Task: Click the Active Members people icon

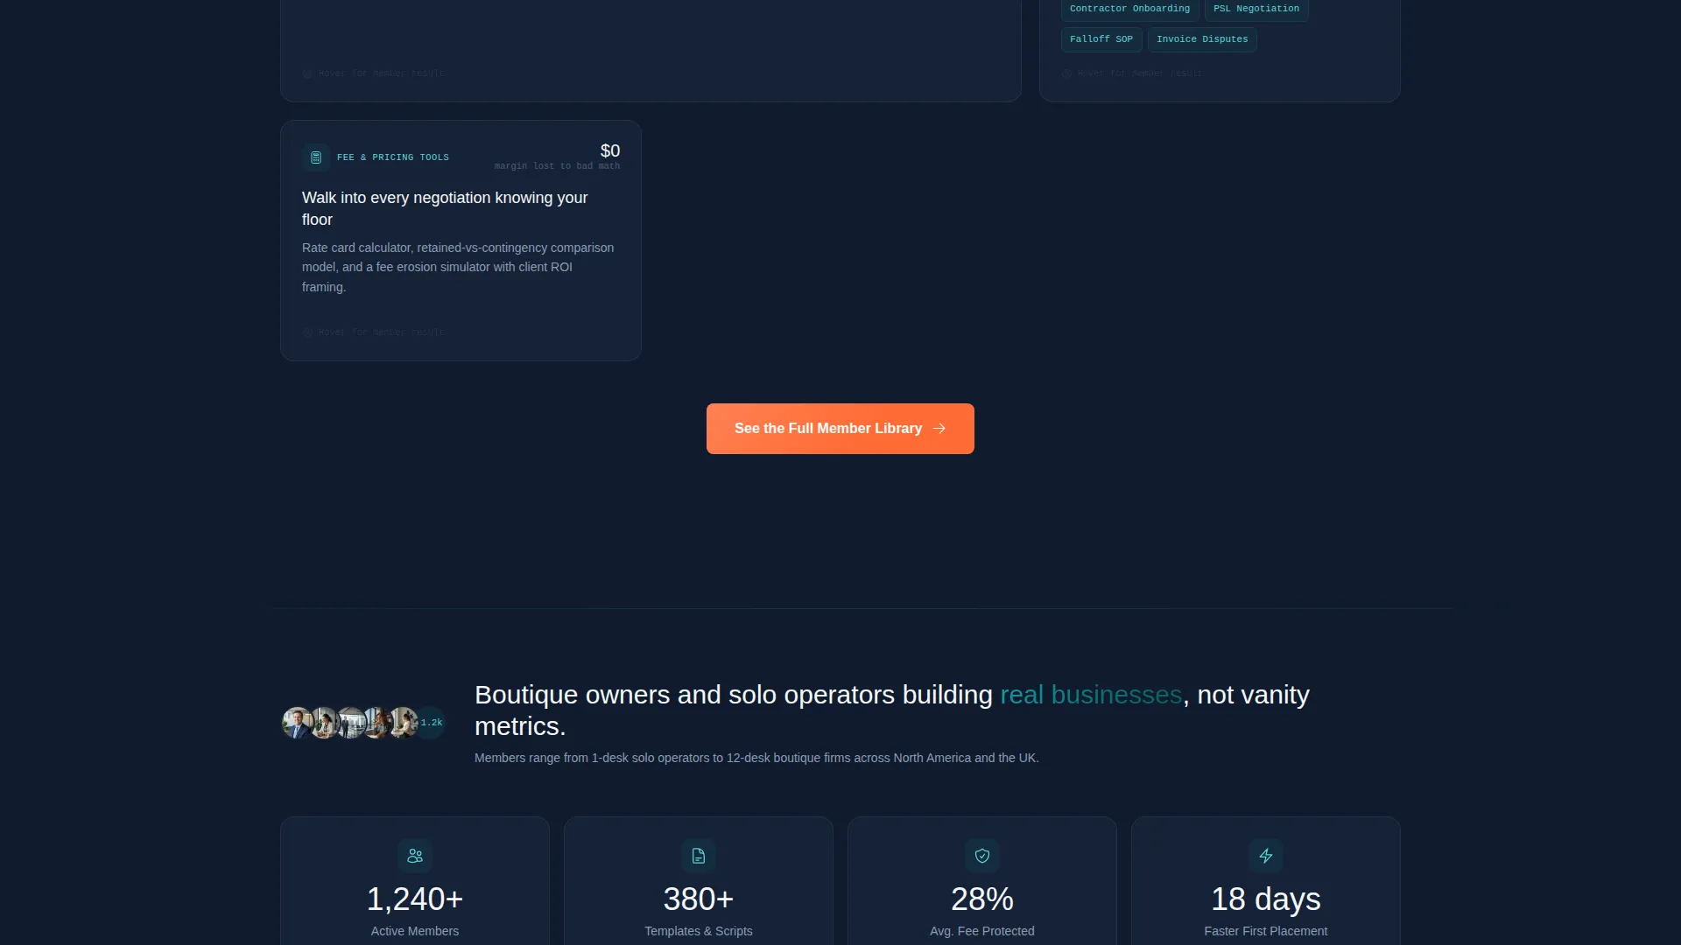Action: click(415, 856)
